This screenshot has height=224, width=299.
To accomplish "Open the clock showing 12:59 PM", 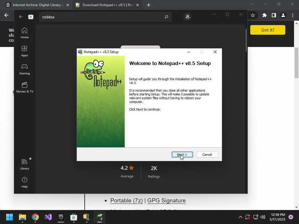I will (277, 217).
